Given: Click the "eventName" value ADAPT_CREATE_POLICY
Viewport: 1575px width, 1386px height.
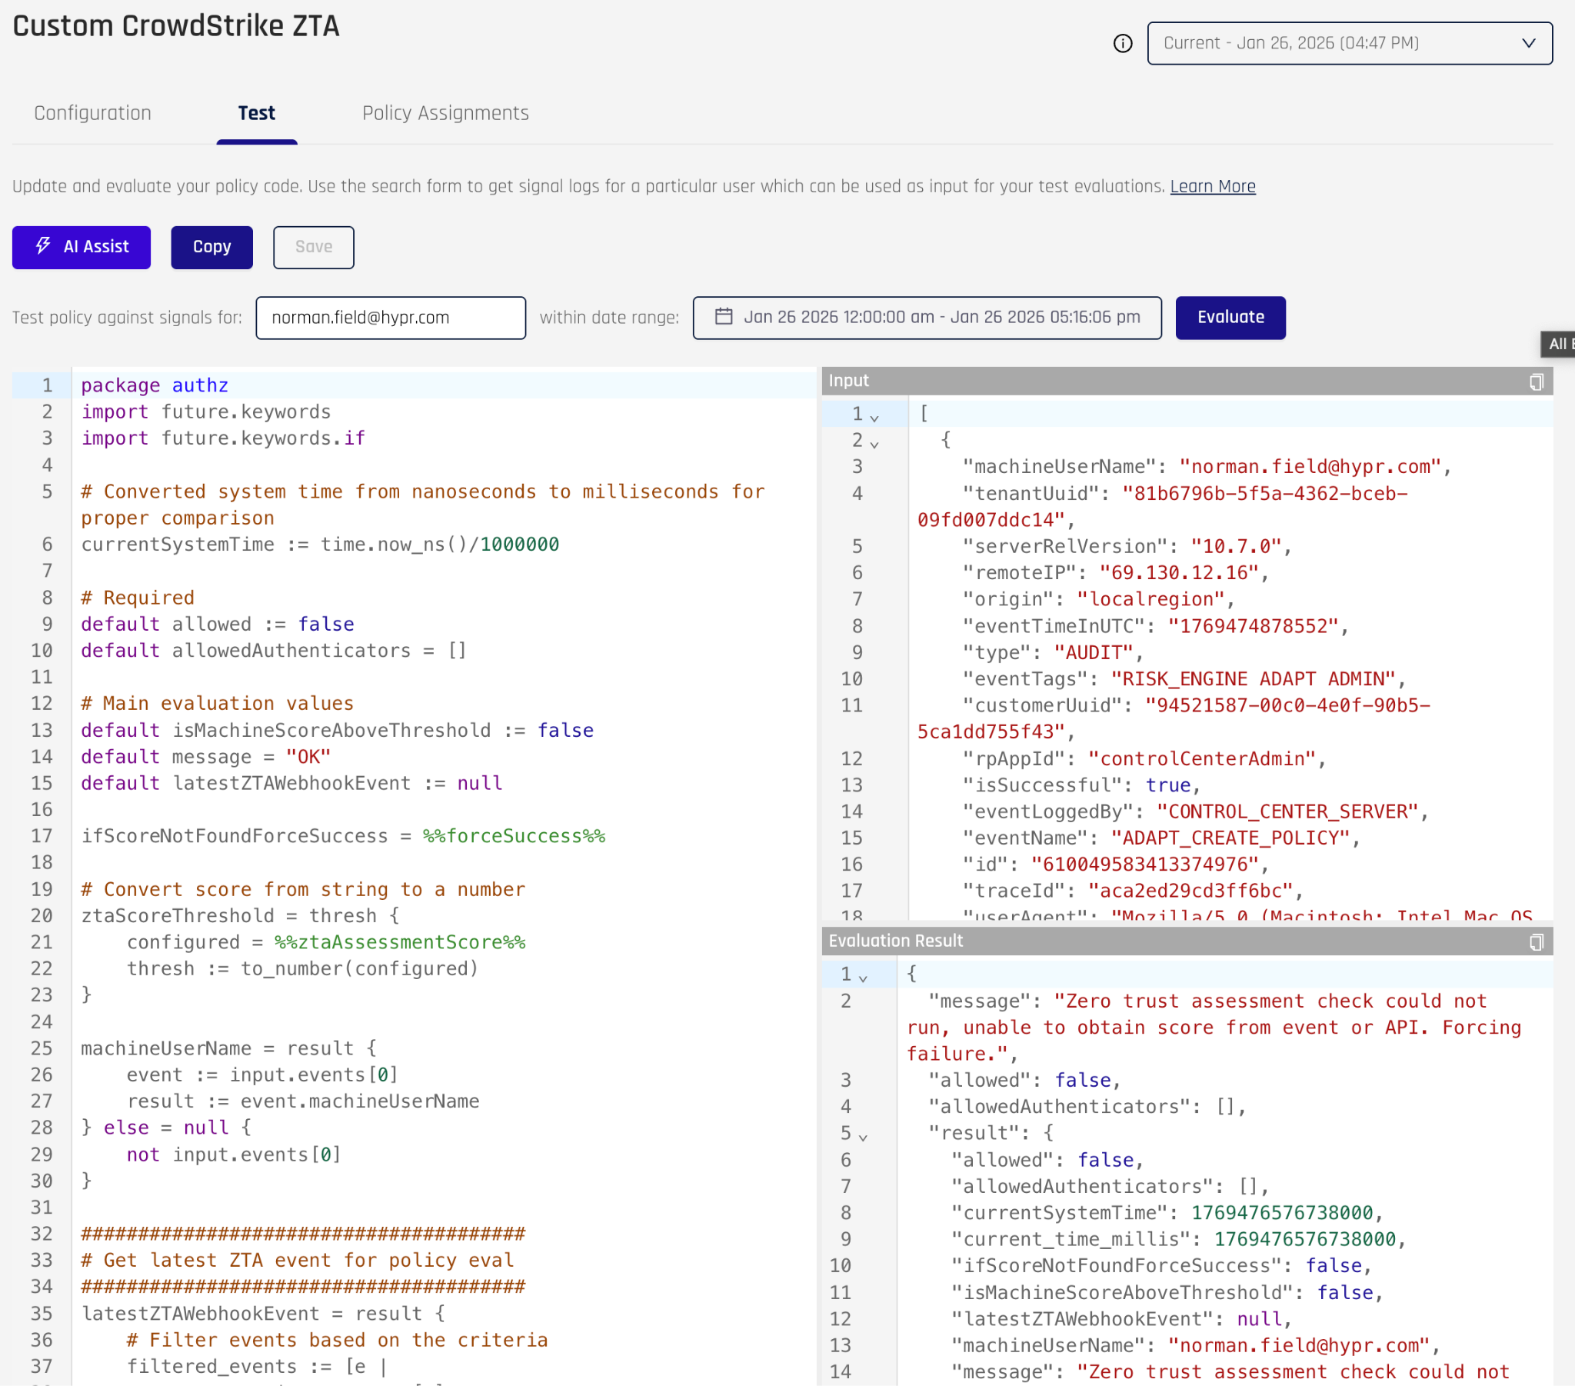Looking at the screenshot, I should point(1230,838).
